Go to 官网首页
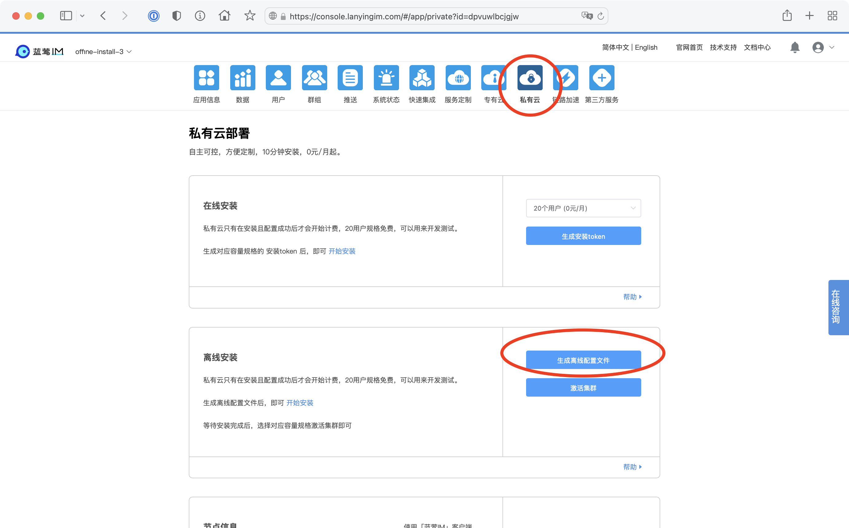Image resolution: width=849 pixels, height=528 pixels. coord(689,47)
